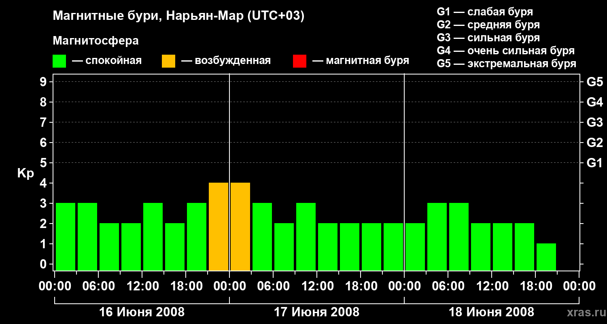Viewport: 607px width, 324px height.
Task: Click the '18 Июня 2008' date label
Action: click(492, 312)
